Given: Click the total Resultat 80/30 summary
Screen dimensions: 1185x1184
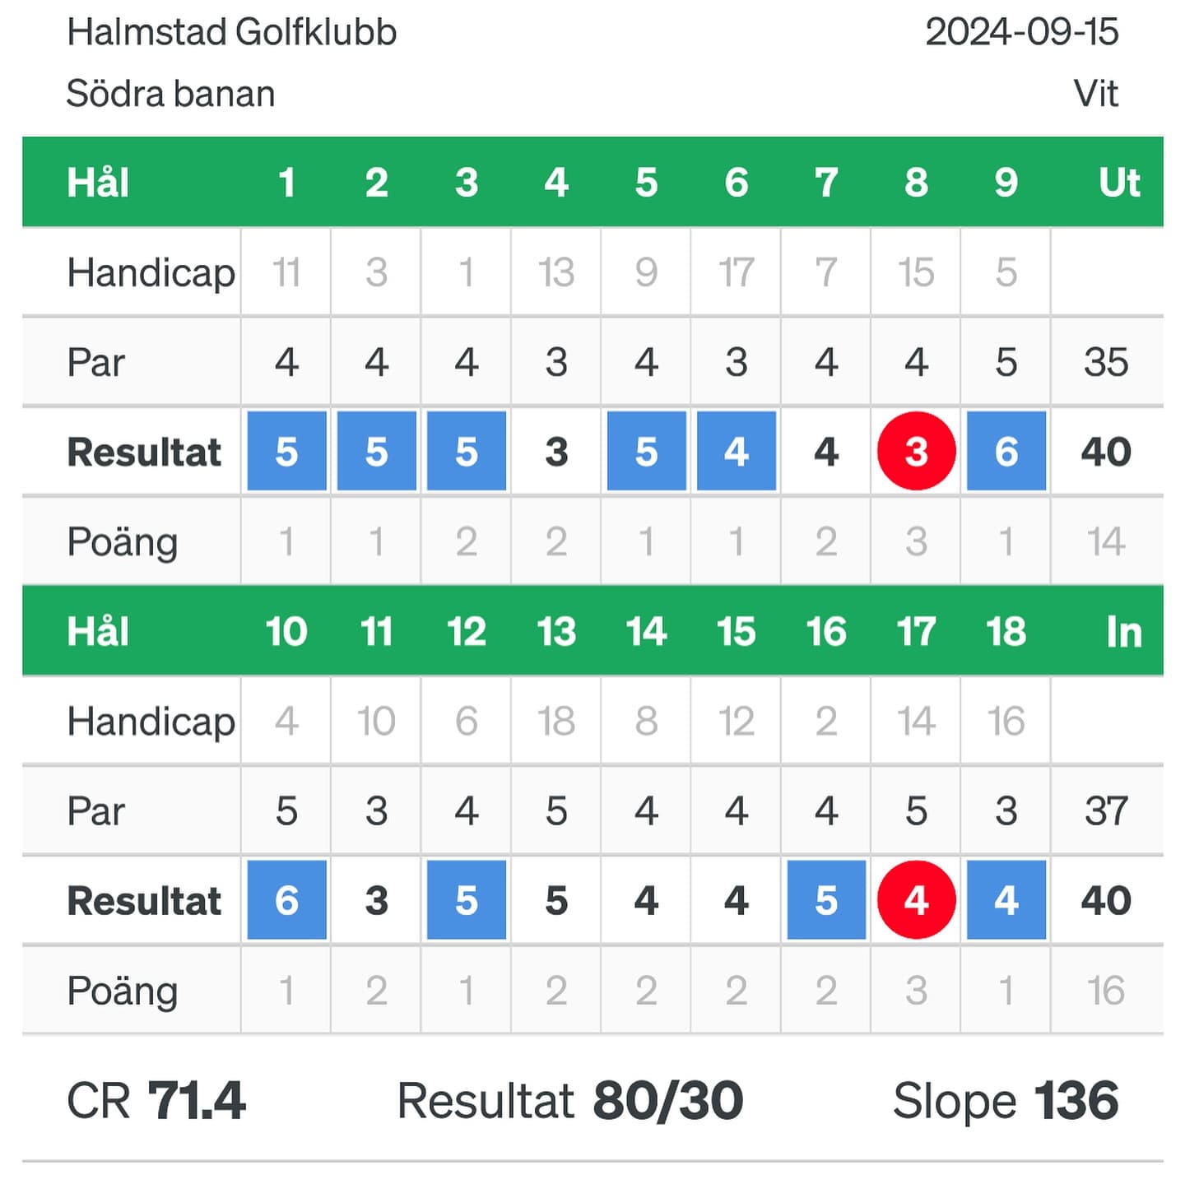Looking at the screenshot, I should (570, 1101).
